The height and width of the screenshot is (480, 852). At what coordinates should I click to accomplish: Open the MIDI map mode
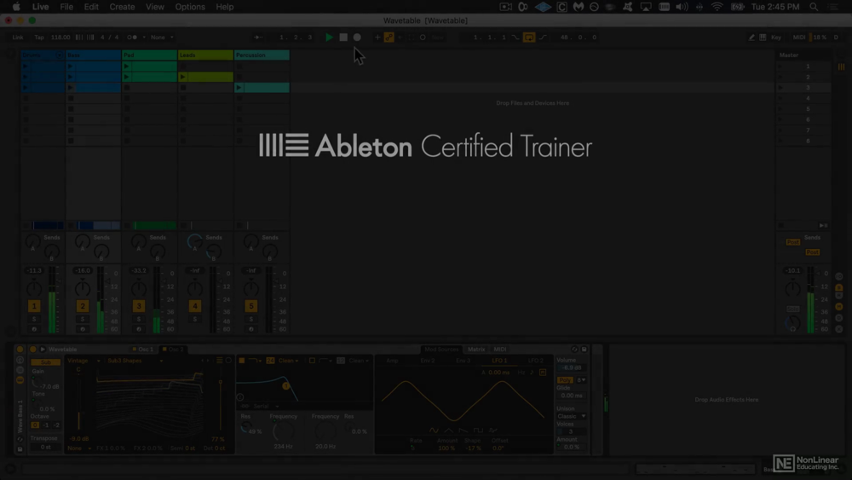799,38
